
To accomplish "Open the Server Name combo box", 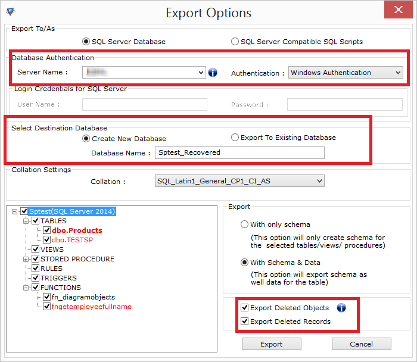I will 201,73.
